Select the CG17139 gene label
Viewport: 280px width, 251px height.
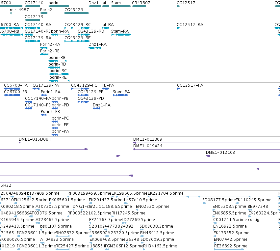point(34,16)
